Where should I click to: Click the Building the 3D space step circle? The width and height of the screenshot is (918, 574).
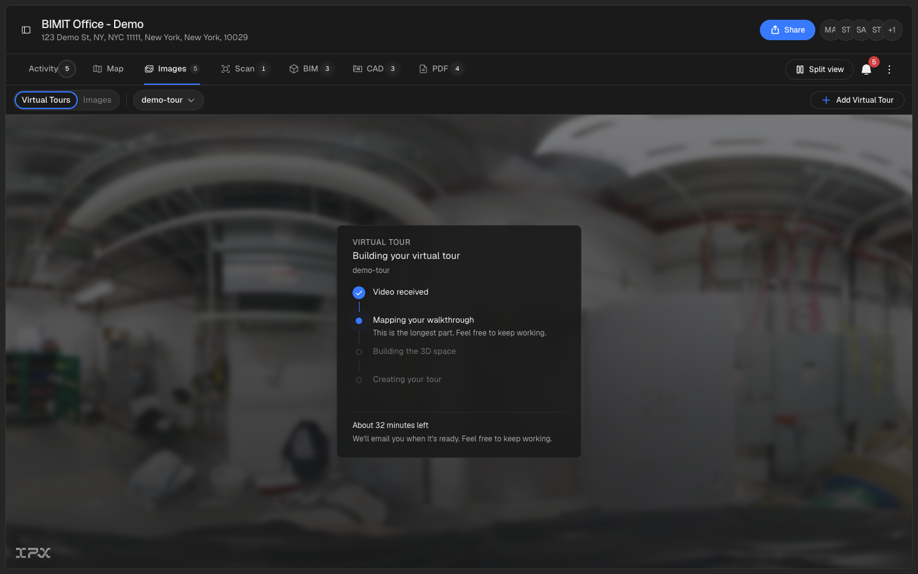click(x=359, y=352)
